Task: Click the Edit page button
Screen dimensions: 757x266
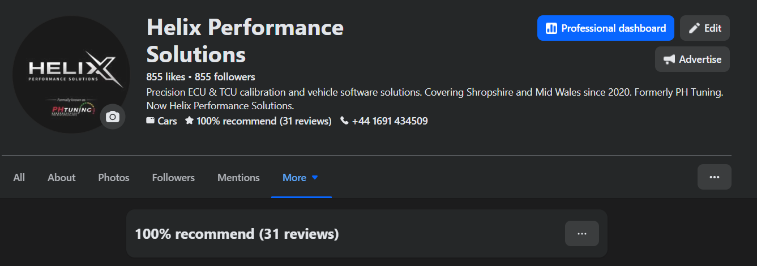Action: [705, 28]
